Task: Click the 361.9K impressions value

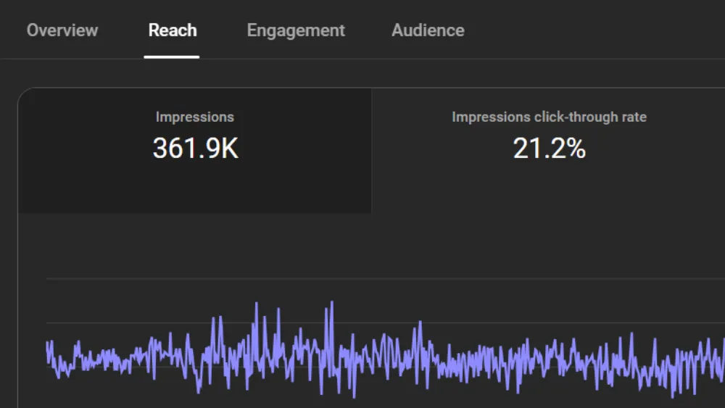Action: 195,149
